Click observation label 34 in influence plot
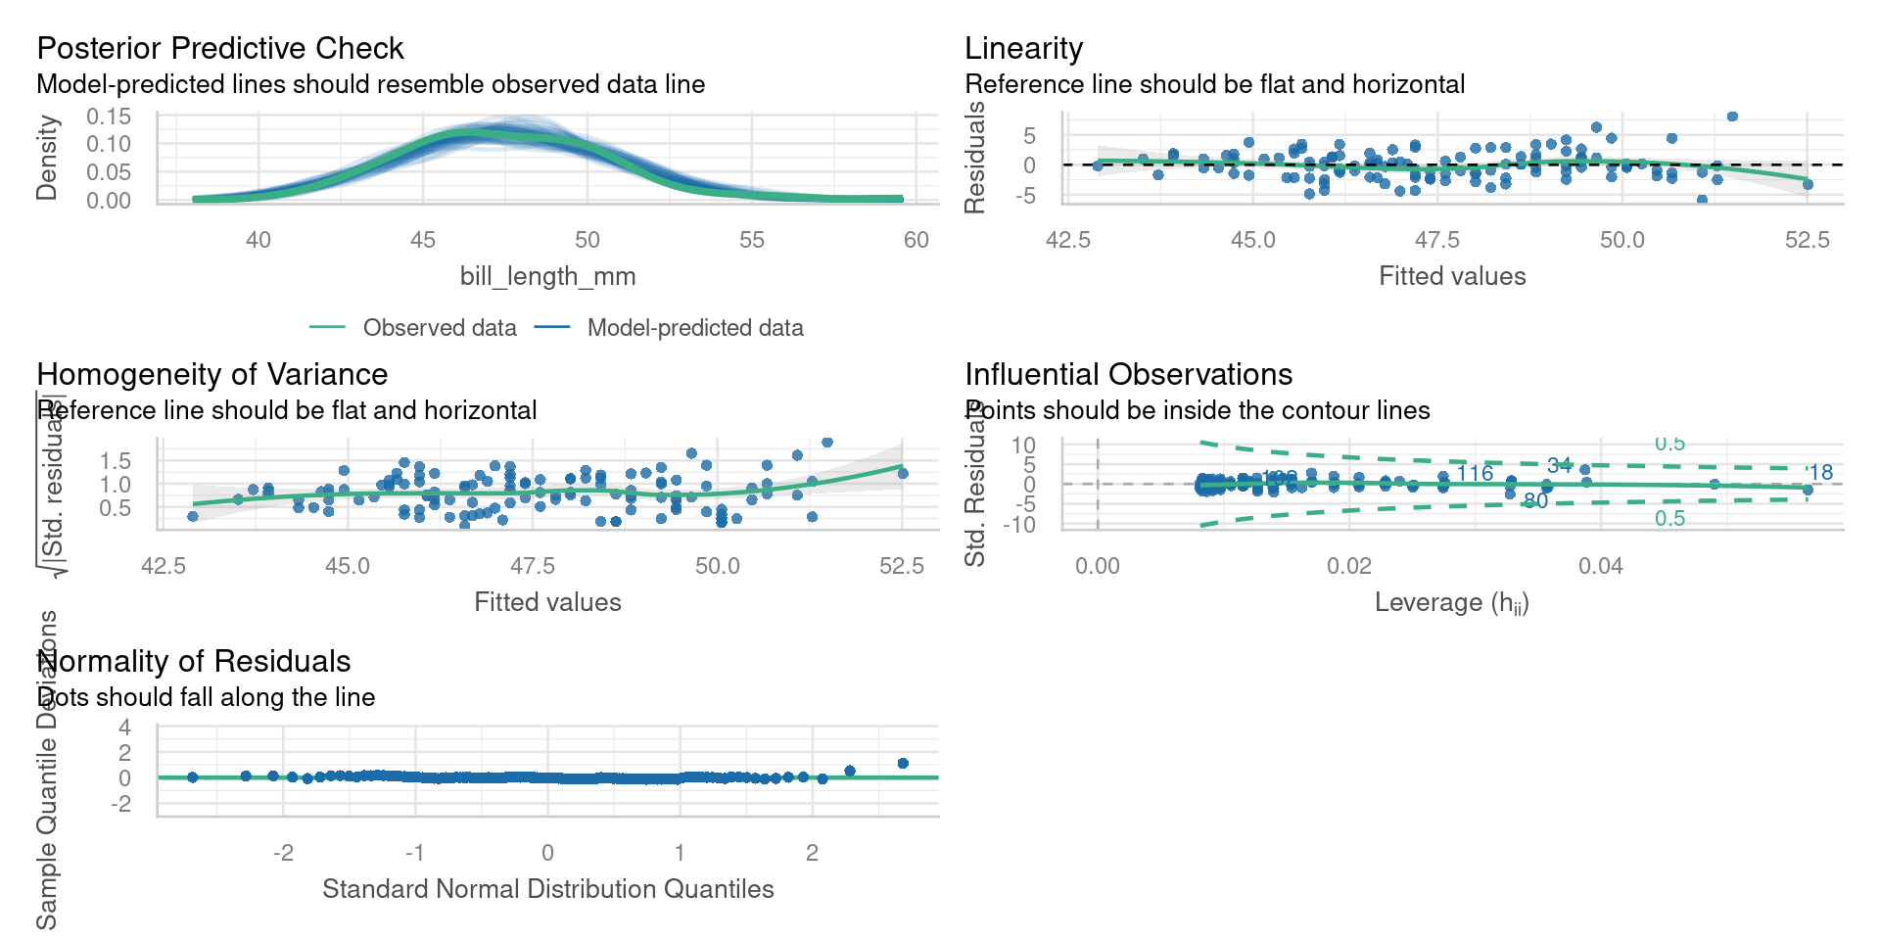The image size is (1880, 940). 1560,465
